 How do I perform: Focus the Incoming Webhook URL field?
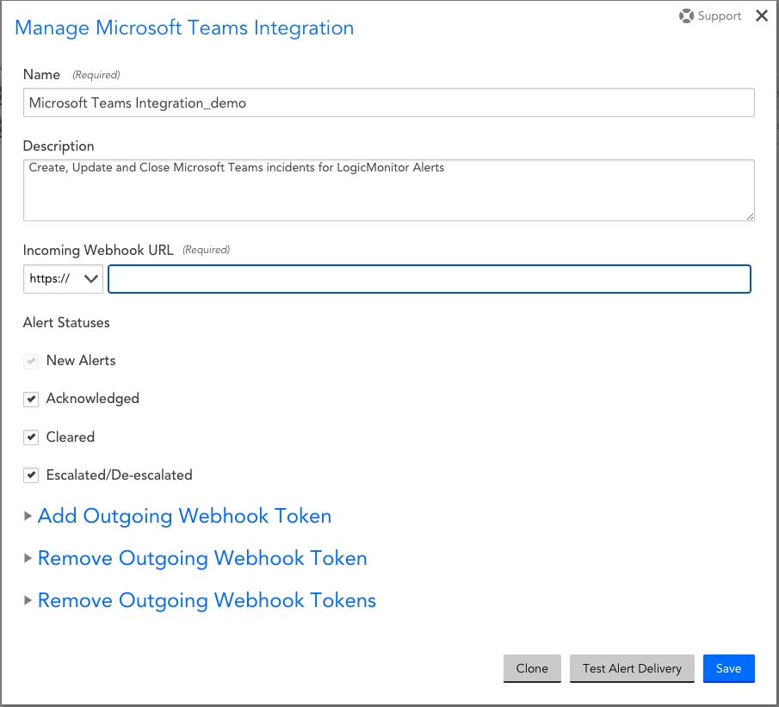430,279
